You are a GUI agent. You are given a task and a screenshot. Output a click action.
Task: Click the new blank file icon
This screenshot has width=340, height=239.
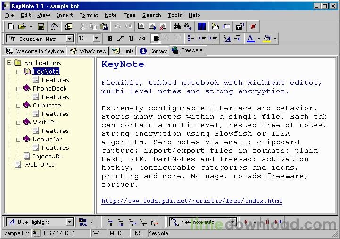11,26
